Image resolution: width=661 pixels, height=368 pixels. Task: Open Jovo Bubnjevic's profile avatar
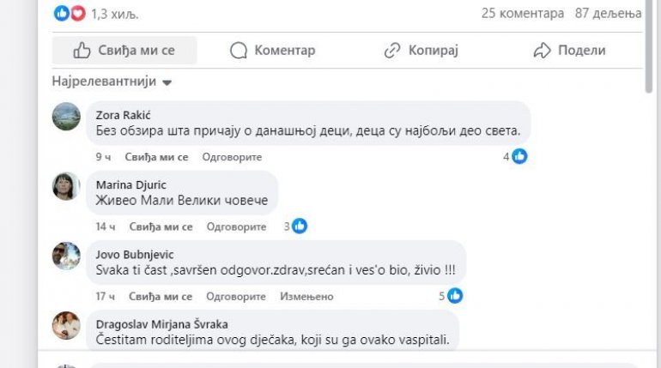tap(66, 255)
